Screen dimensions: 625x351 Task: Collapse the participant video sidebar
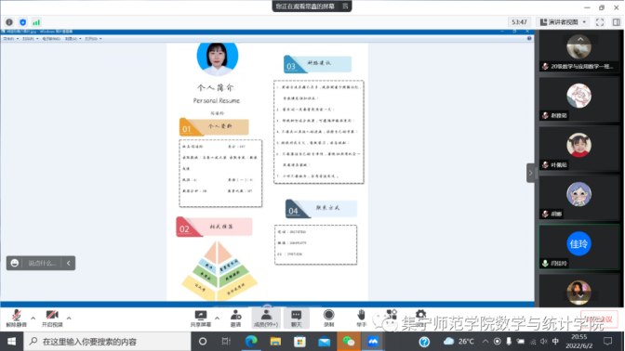tap(530, 173)
